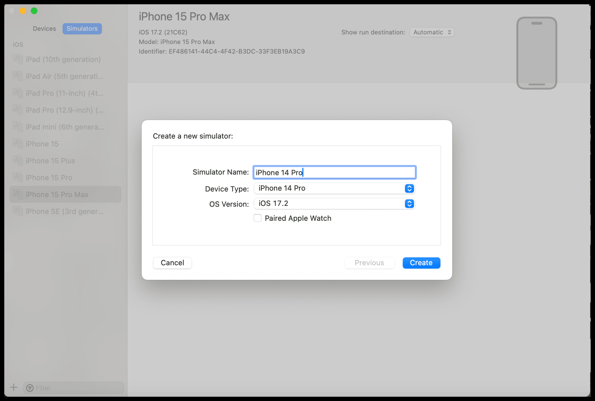Click the iPhone SE simulator icon
This screenshot has height=401, width=595.
(x=18, y=211)
